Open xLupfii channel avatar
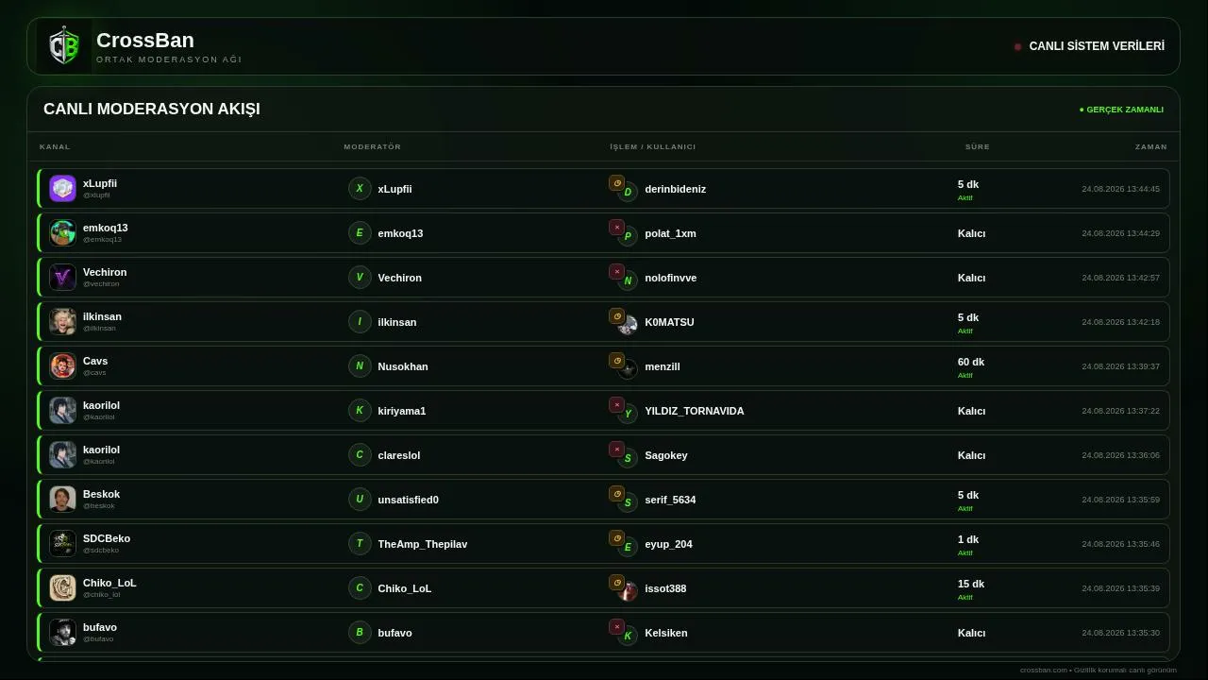This screenshot has width=1208, height=680. pyautogui.click(x=62, y=189)
